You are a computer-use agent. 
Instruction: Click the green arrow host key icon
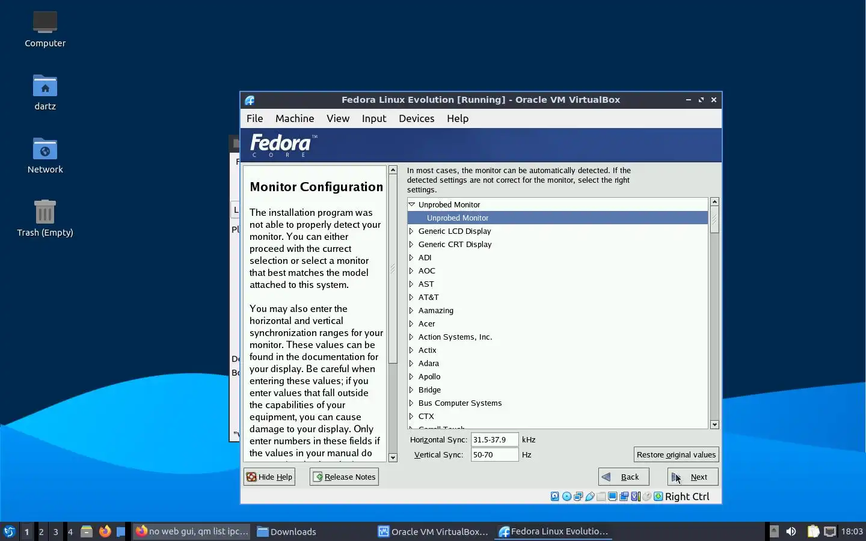point(658,497)
